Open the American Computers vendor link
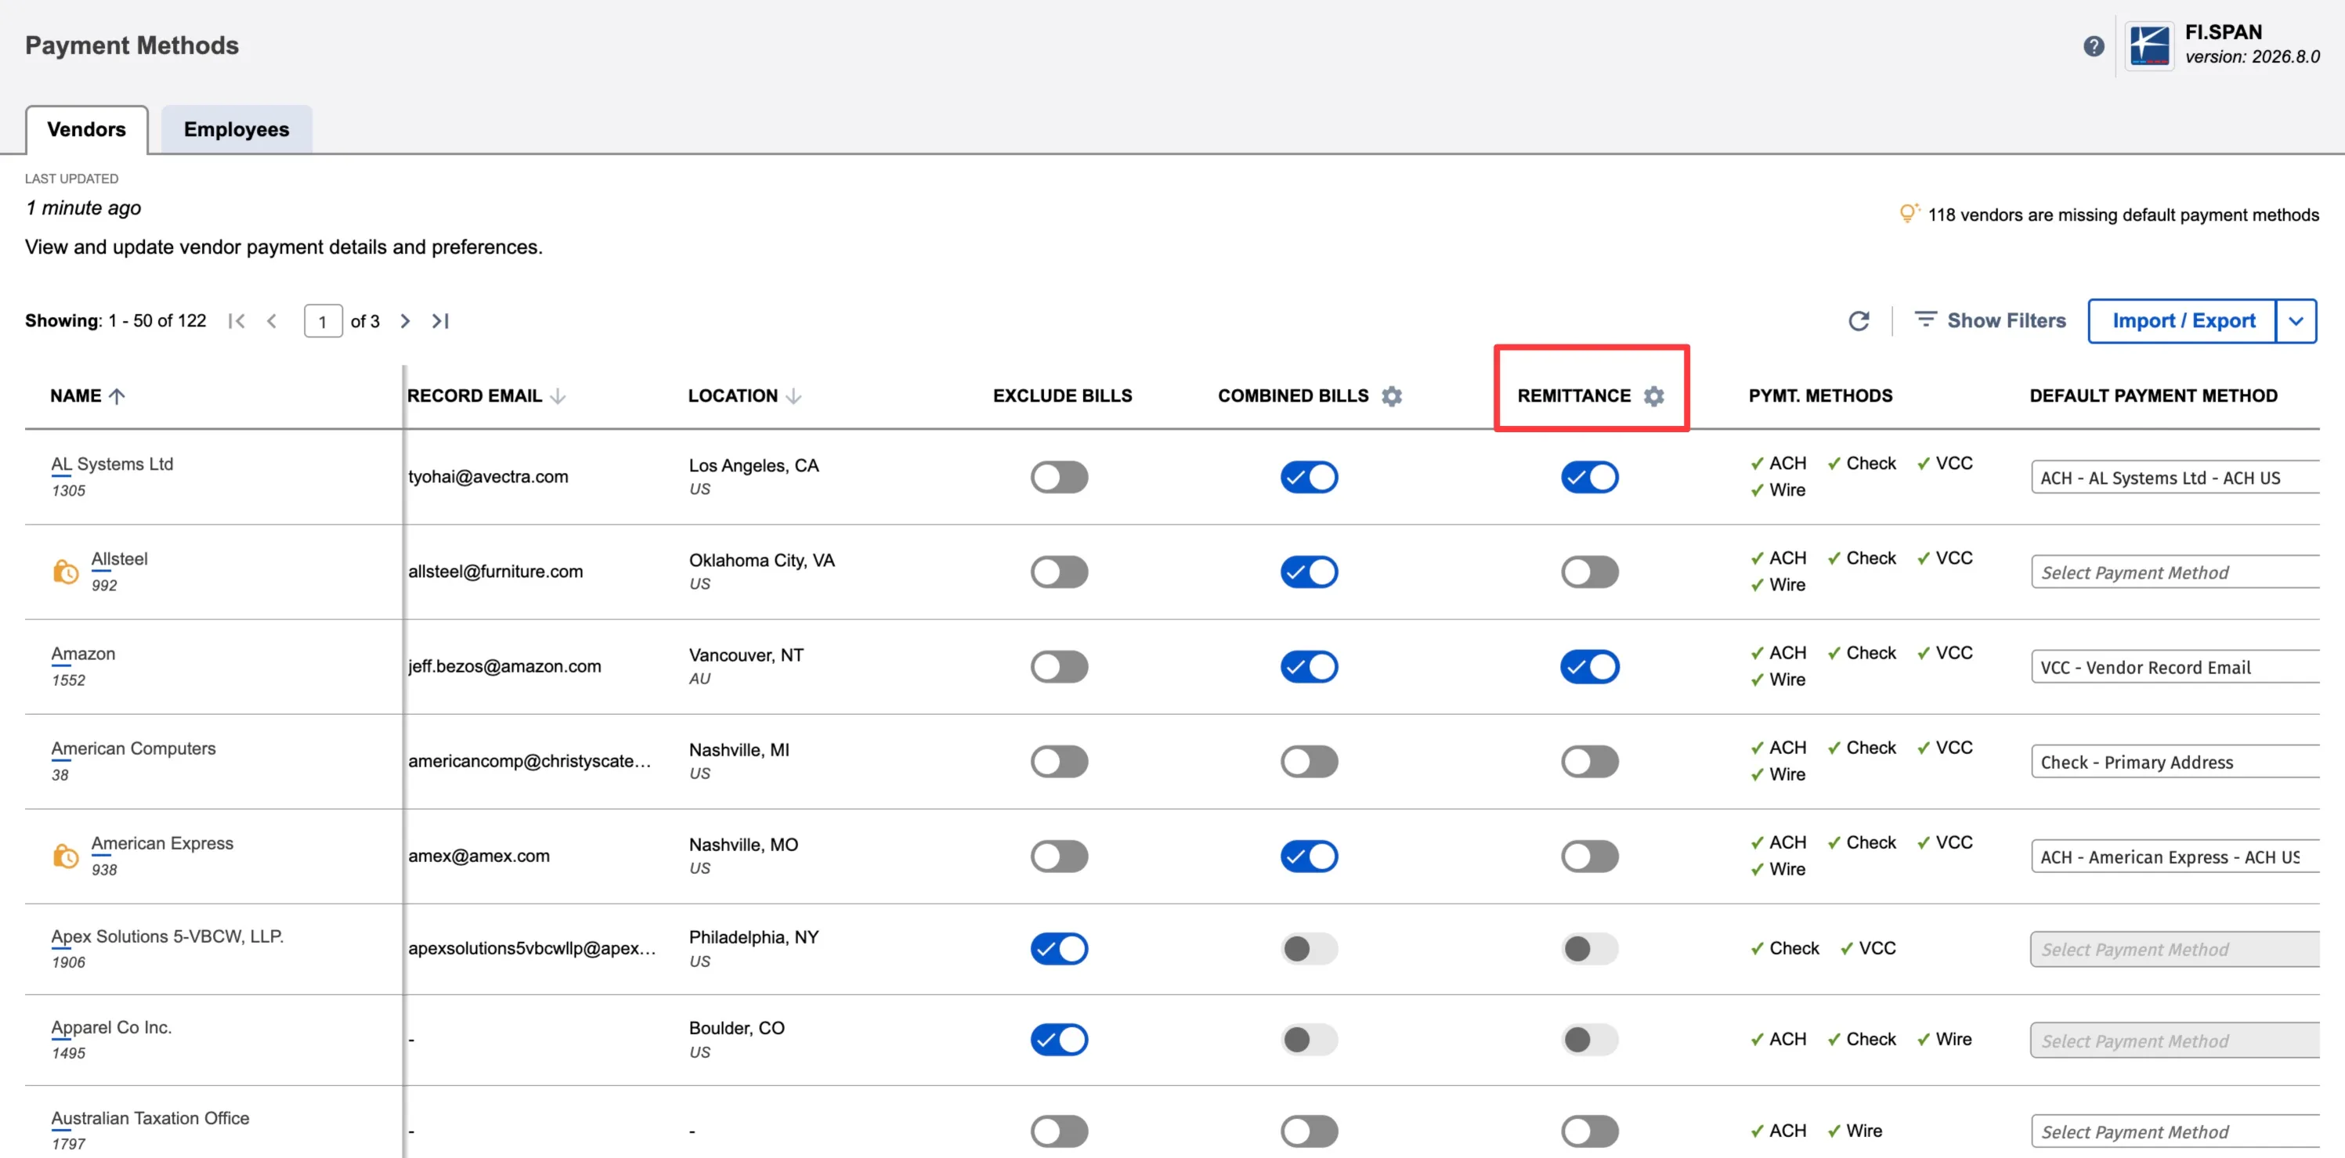 [x=133, y=749]
